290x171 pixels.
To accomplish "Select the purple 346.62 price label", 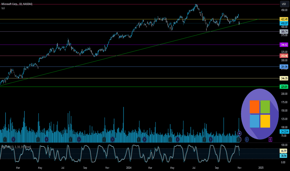I will (x=284, y=45).
